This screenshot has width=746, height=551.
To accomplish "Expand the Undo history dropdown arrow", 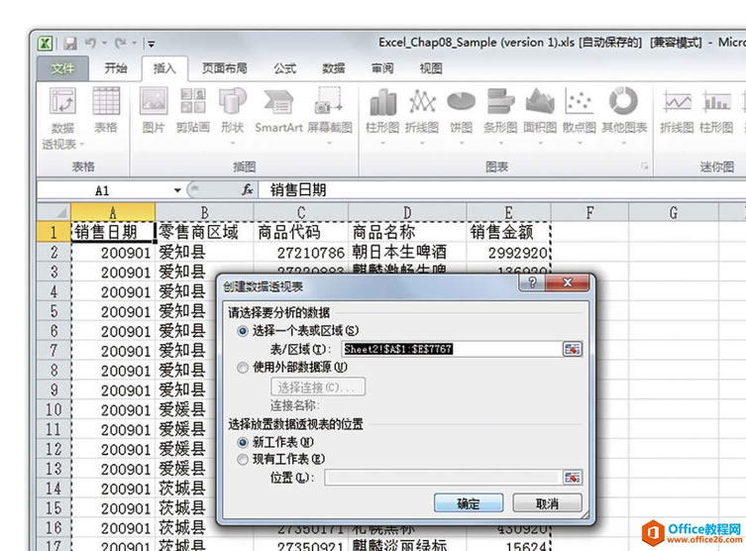I will (104, 44).
